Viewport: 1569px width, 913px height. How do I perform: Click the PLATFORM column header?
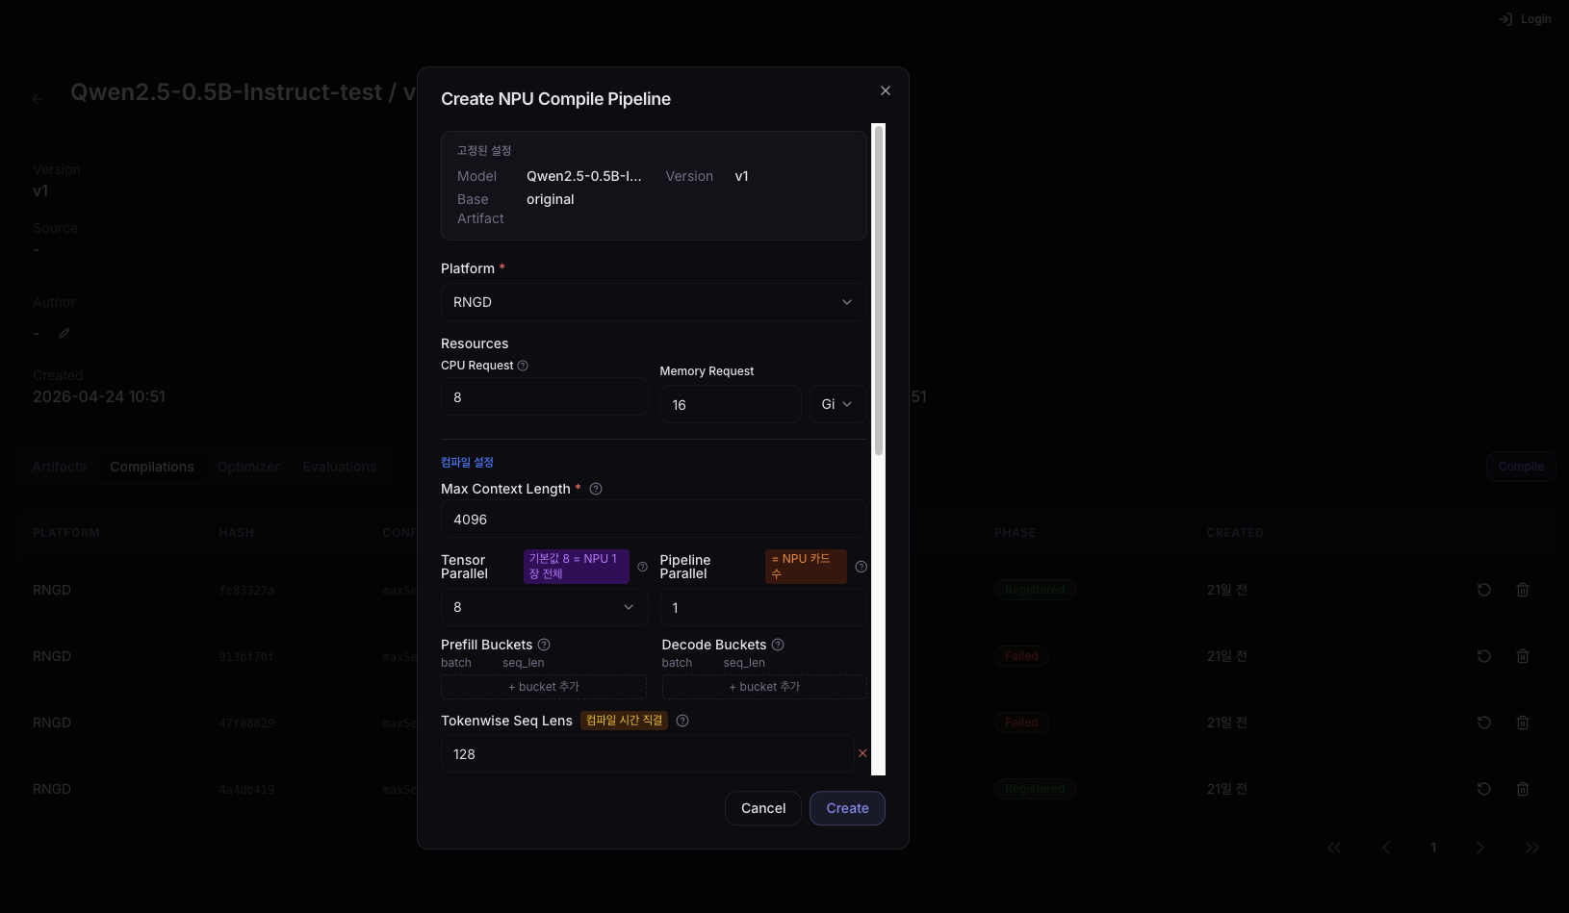(x=66, y=532)
